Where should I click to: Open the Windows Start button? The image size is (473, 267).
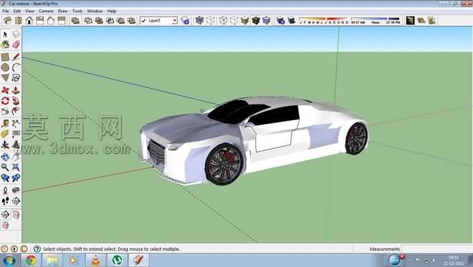[9, 260]
